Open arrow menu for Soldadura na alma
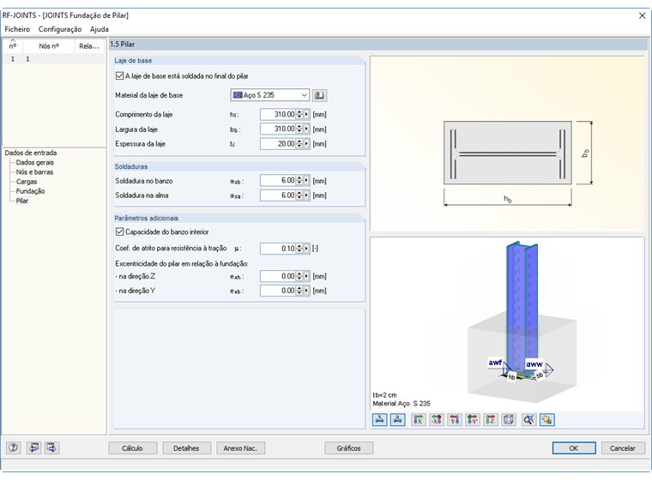The height and width of the screenshot is (480, 652). tap(306, 195)
